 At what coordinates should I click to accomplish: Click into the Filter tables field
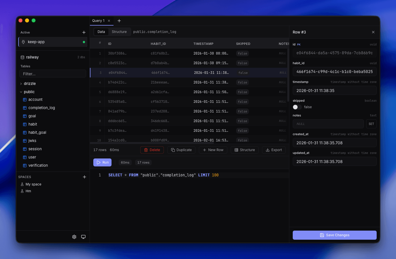coord(53,74)
